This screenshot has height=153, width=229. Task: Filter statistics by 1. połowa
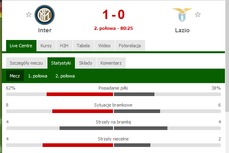[38, 76]
